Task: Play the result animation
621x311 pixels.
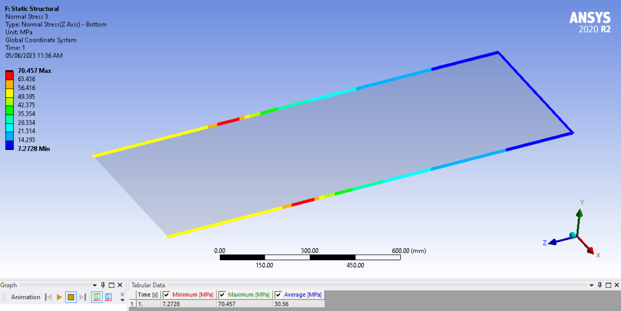Action: point(59,297)
